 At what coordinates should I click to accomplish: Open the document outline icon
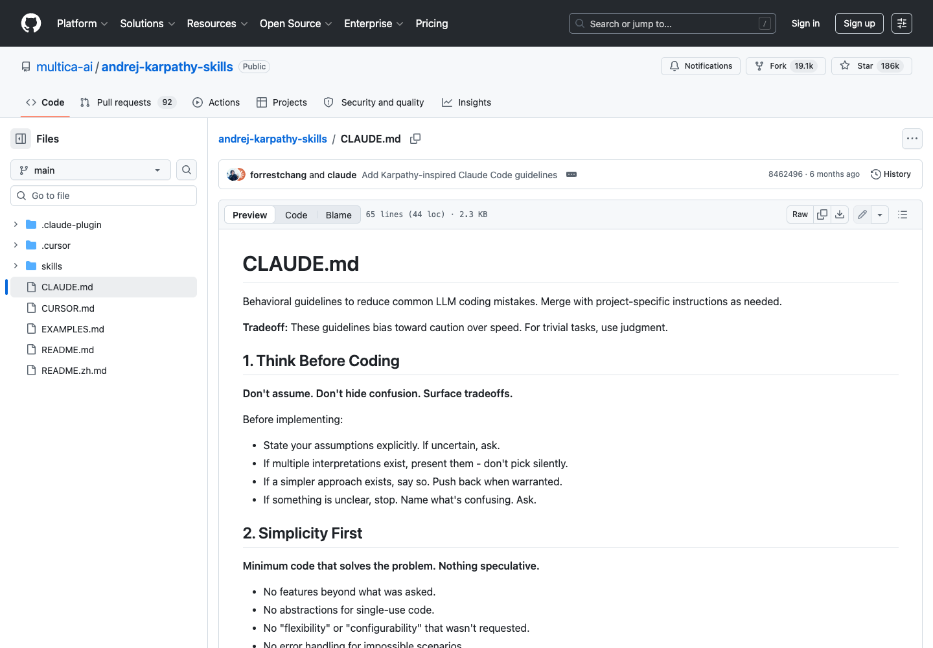[903, 214]
